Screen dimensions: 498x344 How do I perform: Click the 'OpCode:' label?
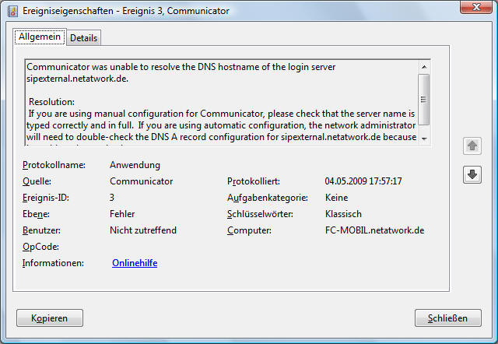pyautogui.click(x=40, y=247)
